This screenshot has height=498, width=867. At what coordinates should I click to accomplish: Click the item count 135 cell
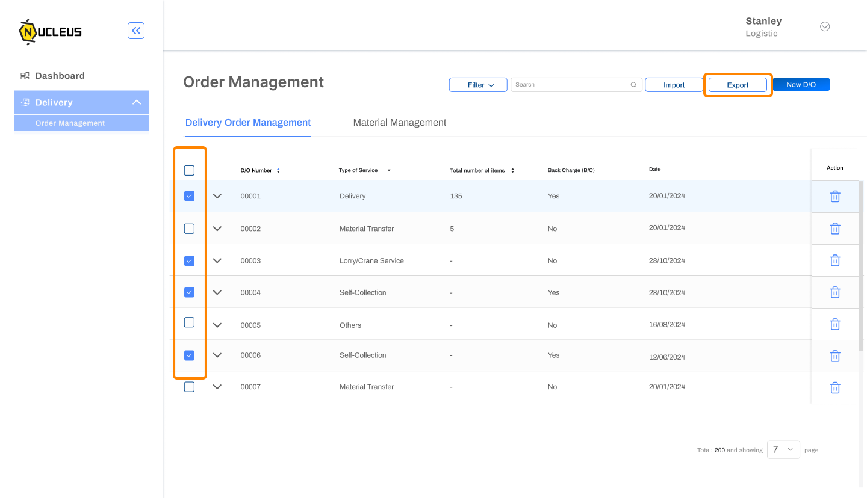(456, 196)
